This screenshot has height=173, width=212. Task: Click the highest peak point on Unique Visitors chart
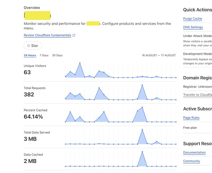[80, 63]
